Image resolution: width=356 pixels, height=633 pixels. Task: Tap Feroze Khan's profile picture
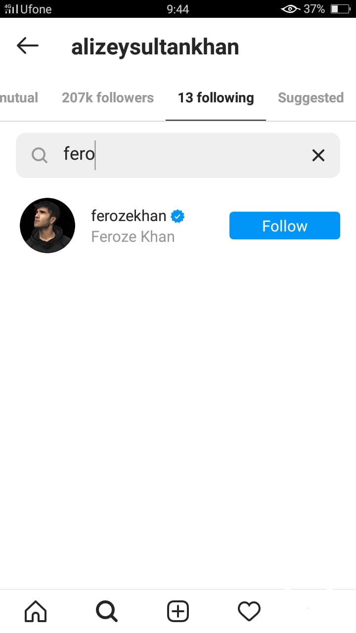(x=47, y=226)
